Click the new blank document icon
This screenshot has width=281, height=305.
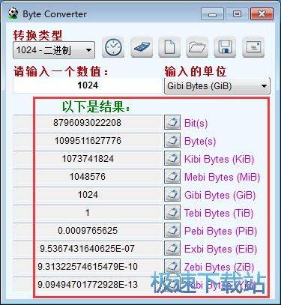169,47
